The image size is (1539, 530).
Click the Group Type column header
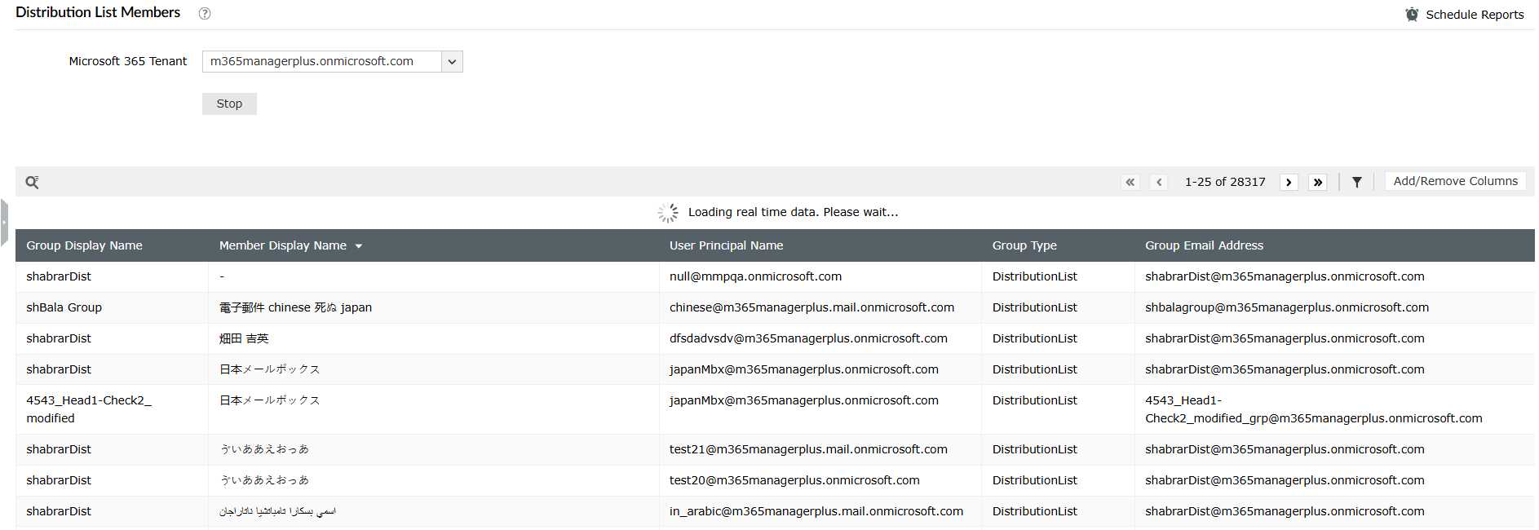pos(1024,245)
